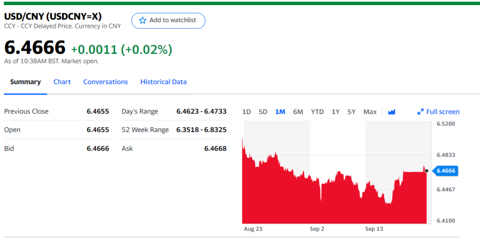The height and width of the screenshot is (241, 480).
Task: Click the star icon in Add to watchlist
Action: point(142,20)
